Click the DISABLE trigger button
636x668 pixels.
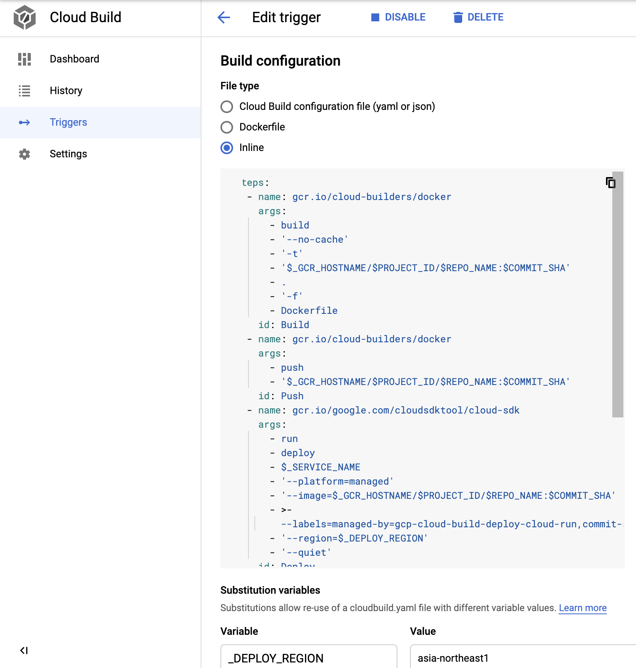(398, 17)
